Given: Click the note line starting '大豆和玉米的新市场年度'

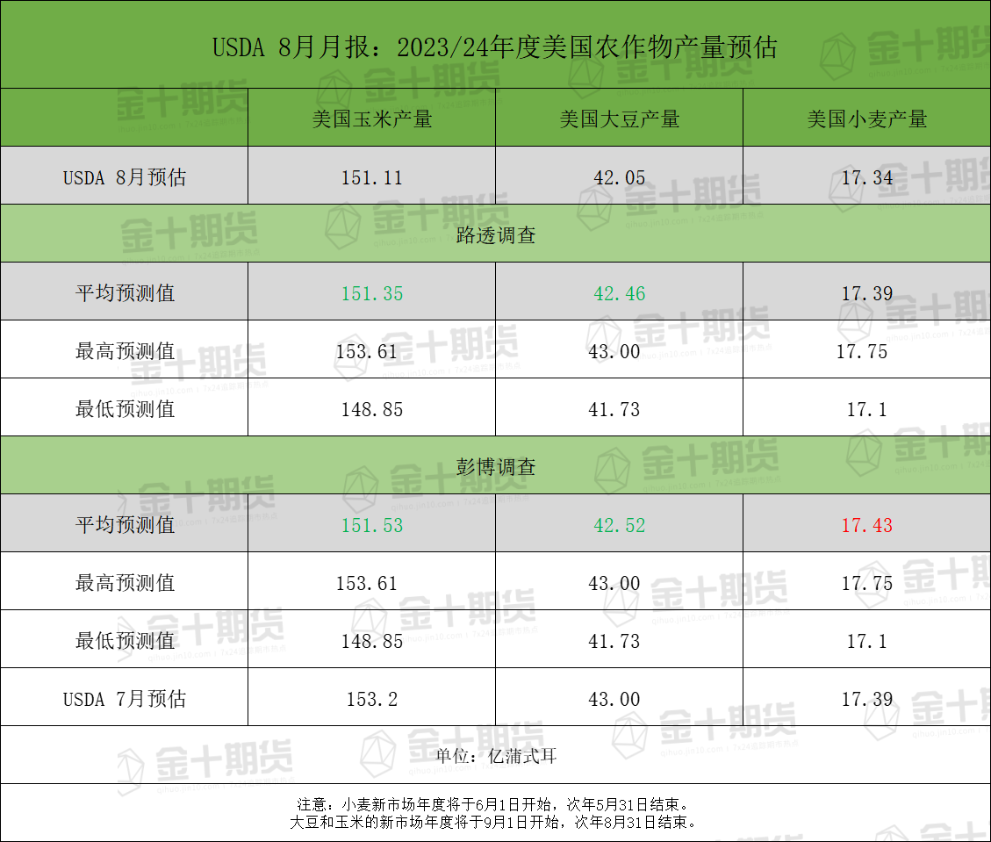Looking at the screenshot, I should click(495, 823).
